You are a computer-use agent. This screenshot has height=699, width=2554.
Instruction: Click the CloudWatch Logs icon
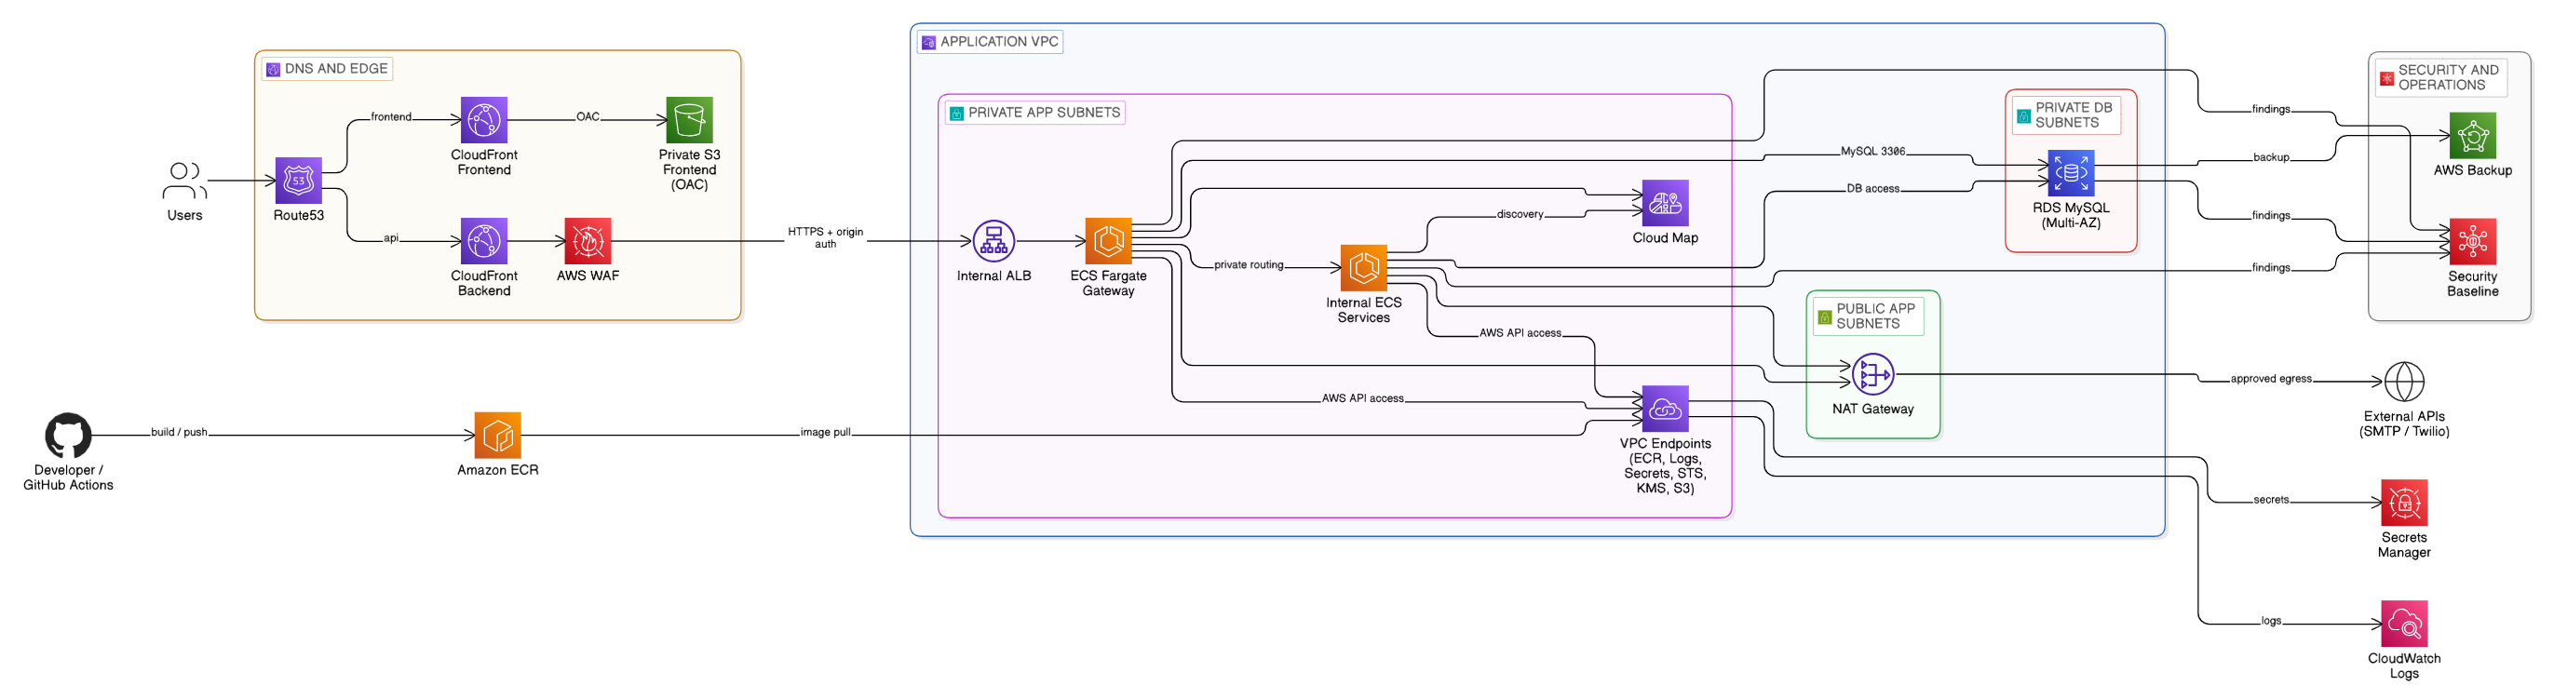2403,624
